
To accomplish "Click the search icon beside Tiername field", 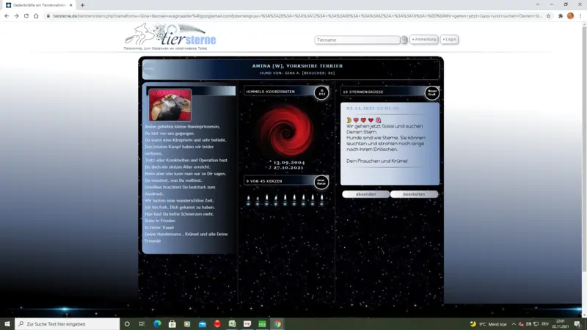I will 404,40.
